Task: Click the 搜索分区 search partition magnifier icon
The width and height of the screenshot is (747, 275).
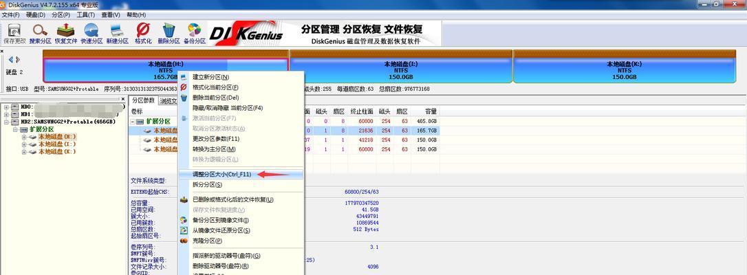Action: pos(40,30)
